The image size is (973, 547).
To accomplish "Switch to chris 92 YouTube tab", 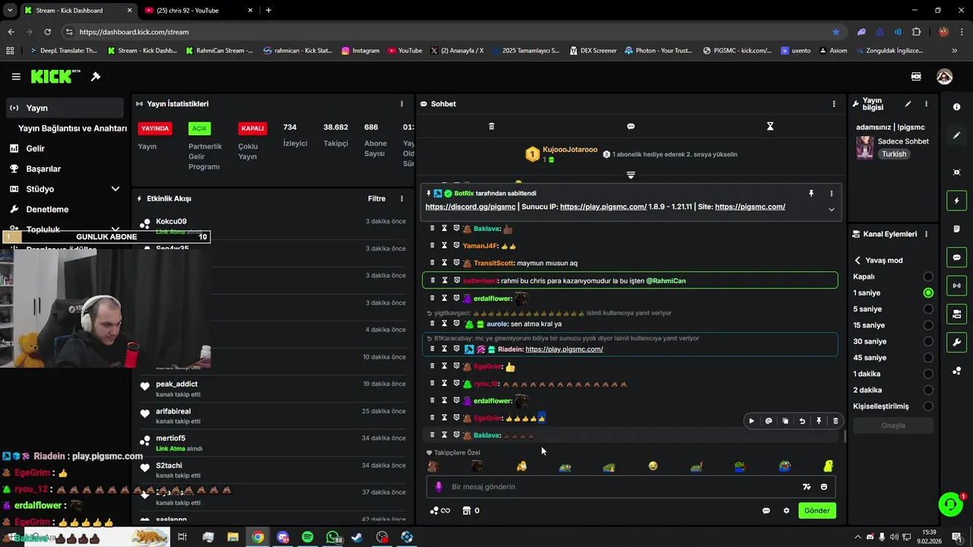I will 199,11.
